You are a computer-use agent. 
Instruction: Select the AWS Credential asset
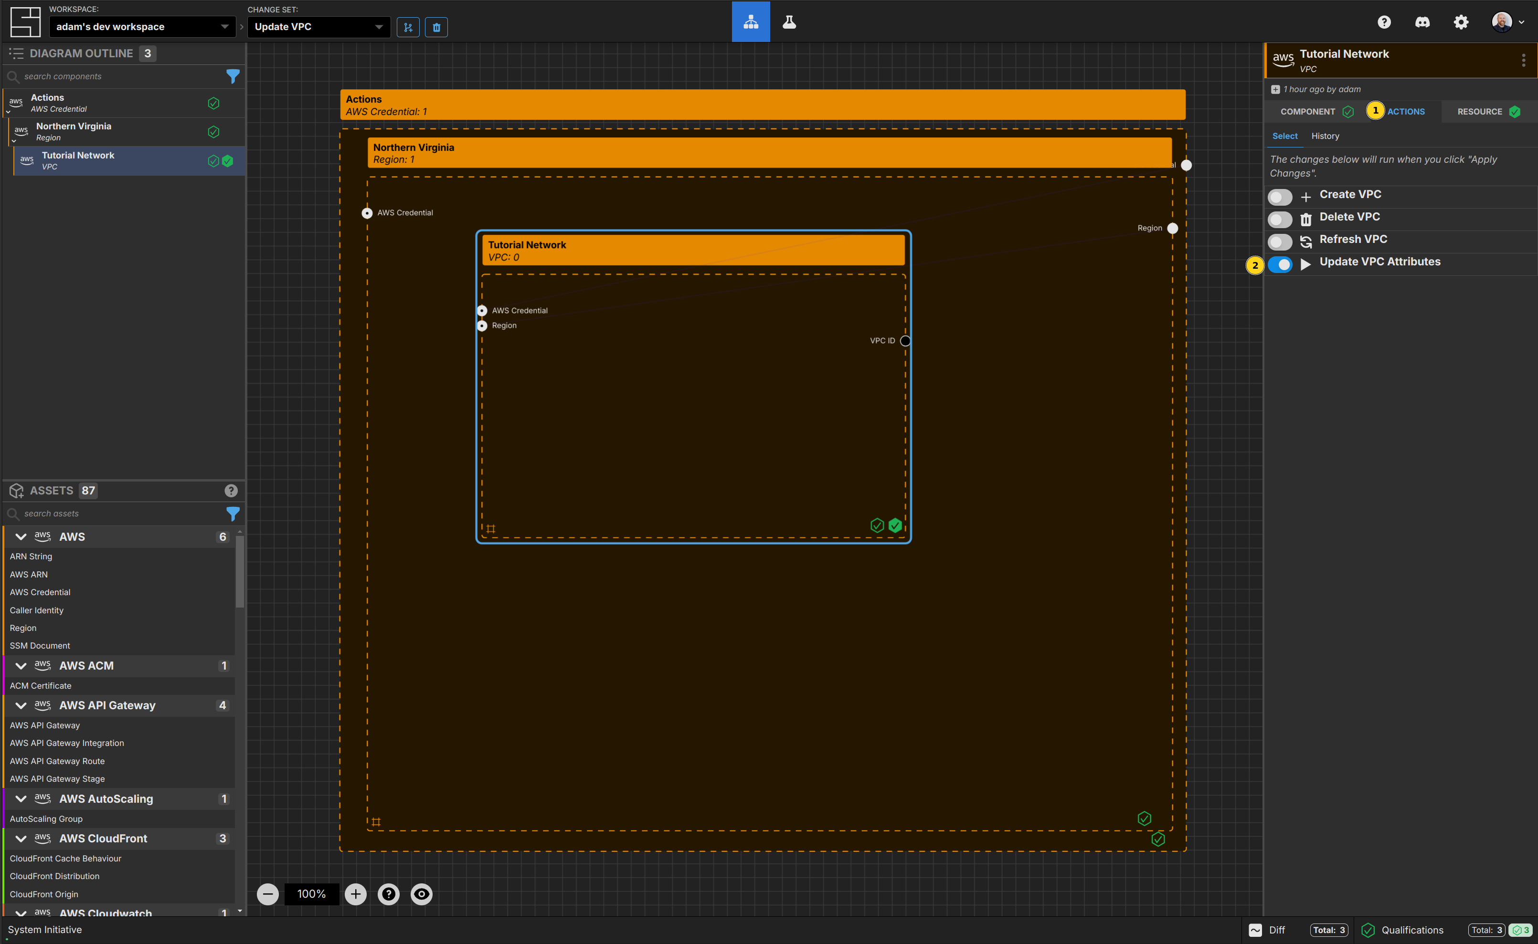(x=40, y=592)
